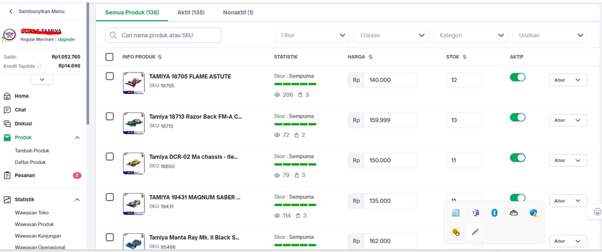Open Microsoft Teams from the system tray
602x252 pixels.
(x=475, y=213)
